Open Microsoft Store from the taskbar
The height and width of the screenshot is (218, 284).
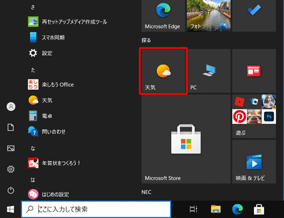click(x=259, y=209)
